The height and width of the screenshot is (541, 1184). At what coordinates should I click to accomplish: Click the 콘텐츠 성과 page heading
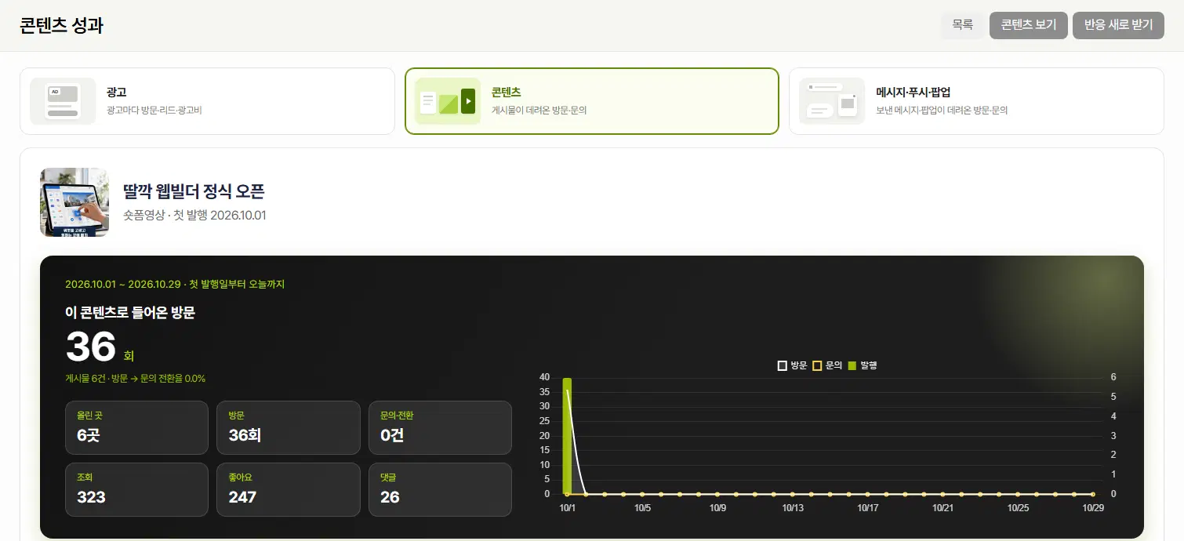(62, 25)
